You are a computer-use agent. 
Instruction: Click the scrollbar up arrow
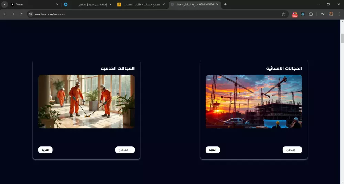(x=342, y=21)
